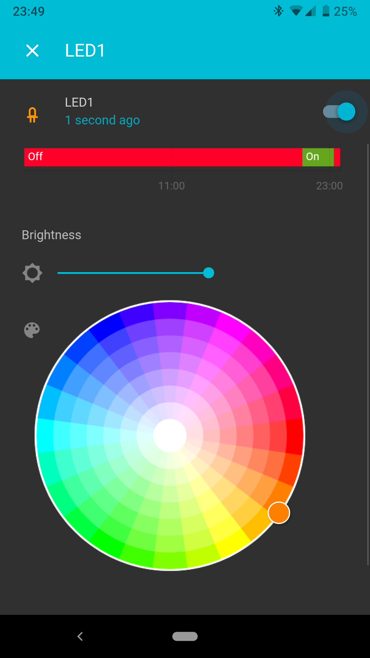
Task: Choose pure red on the color wheel edge
Action: pos(295,436)
